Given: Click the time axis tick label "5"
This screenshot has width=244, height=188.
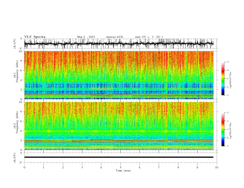Looking at the screenshot, I should point(120,167).
